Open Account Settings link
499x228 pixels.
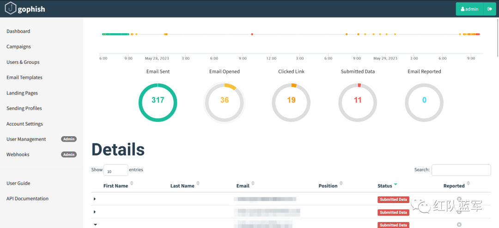[x=24, y=124]
